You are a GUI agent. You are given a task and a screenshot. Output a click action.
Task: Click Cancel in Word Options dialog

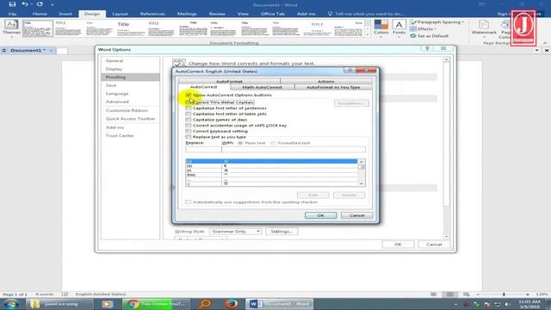pos(434,245)
